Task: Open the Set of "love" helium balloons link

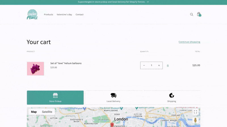Action: click(x=66, y=63)
